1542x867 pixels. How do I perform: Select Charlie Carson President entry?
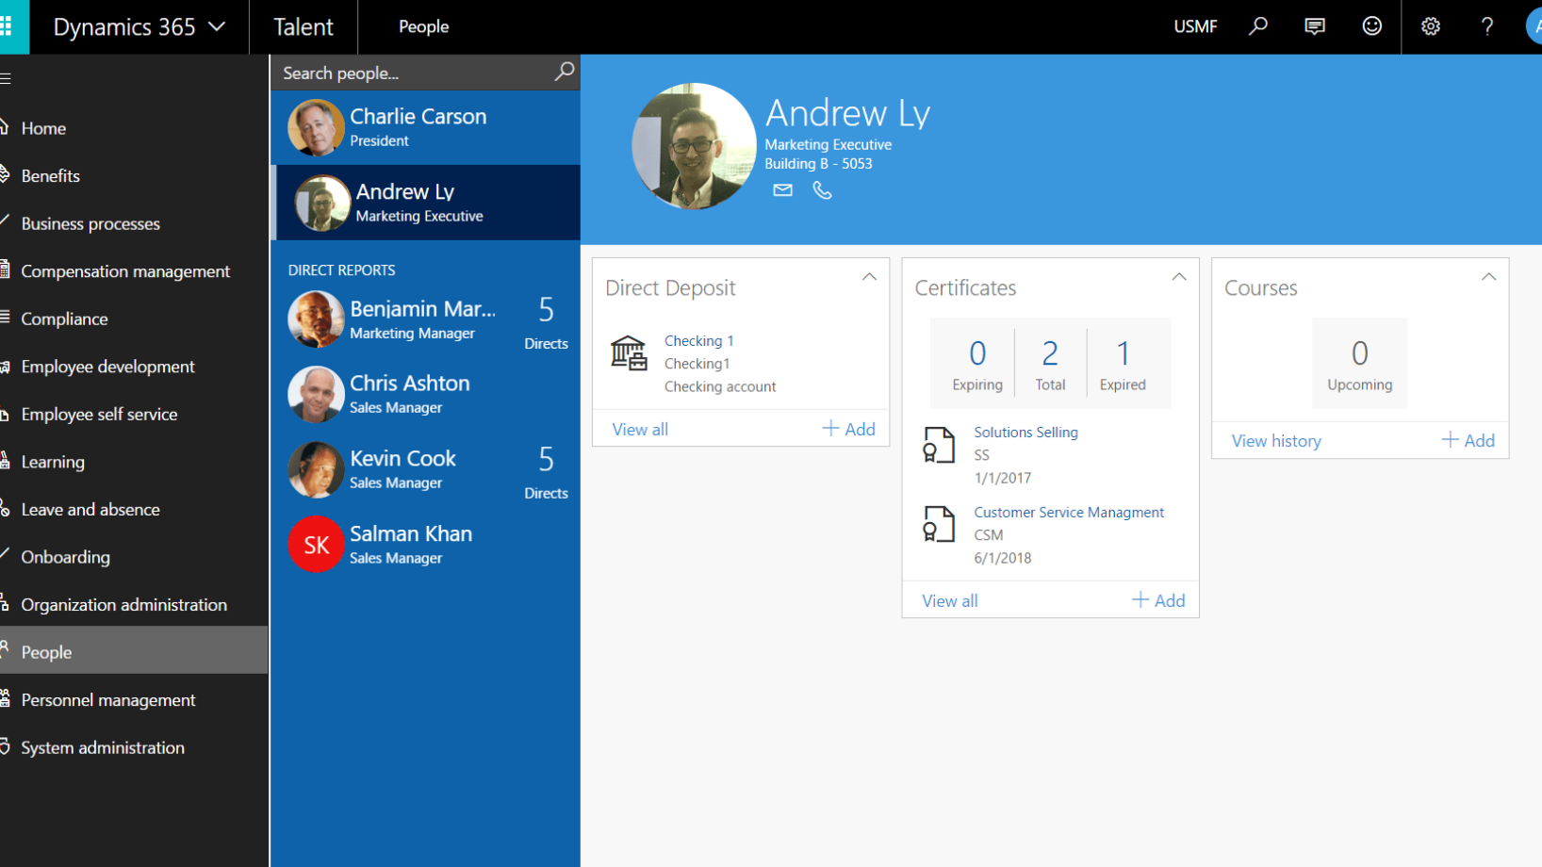(425, 127)
